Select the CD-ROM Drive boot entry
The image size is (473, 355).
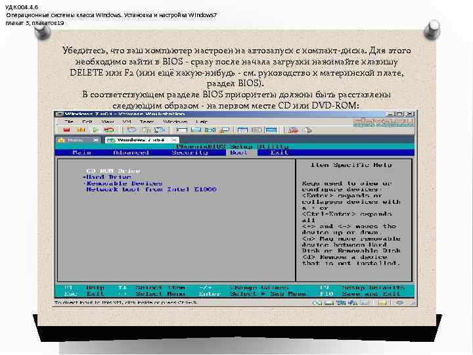click(x=113, y=171)
